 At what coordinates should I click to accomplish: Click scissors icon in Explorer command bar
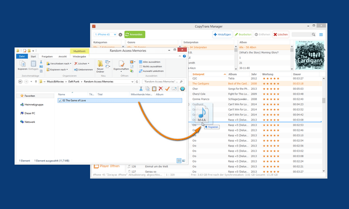click(141, 89)
